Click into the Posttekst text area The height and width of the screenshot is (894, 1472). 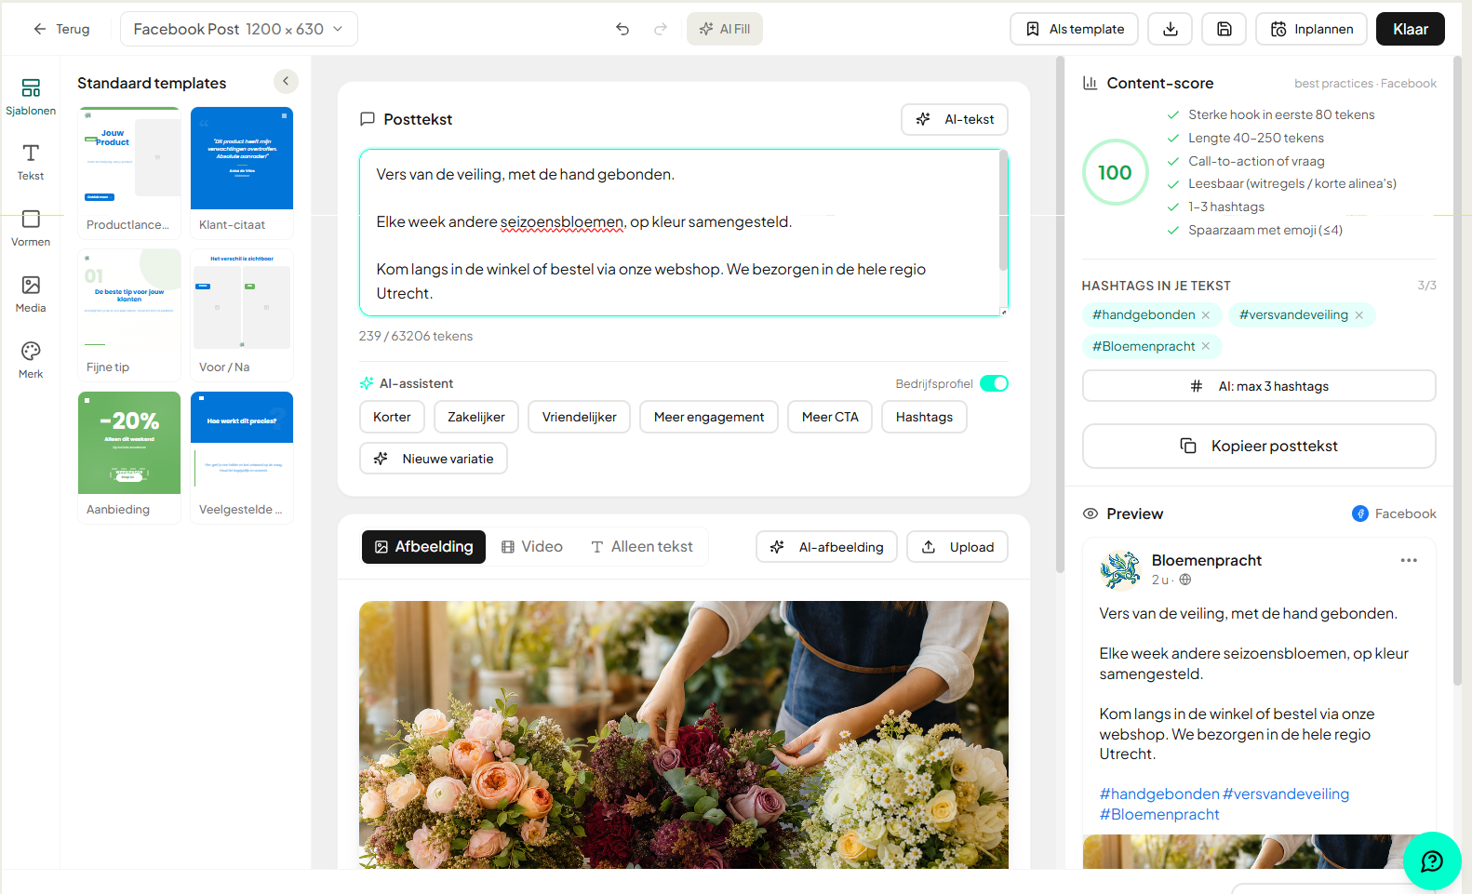click(679, 233)
